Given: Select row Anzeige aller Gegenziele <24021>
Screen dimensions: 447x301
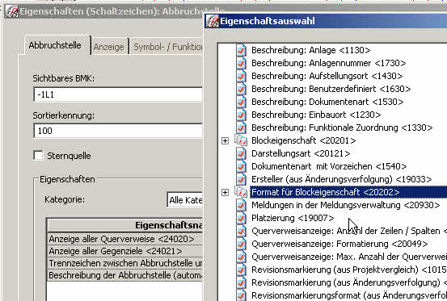Looking at the screenshot, I should (x=125, y=251).
